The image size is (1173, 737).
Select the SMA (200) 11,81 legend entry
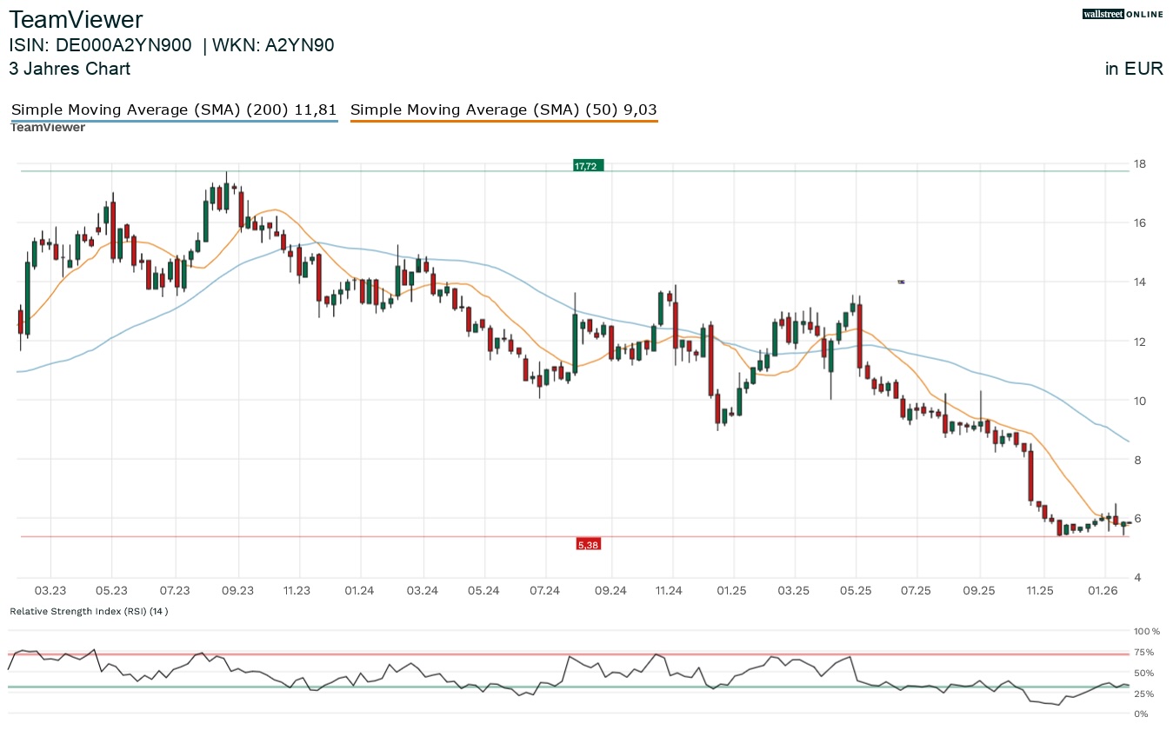point(173,110)
